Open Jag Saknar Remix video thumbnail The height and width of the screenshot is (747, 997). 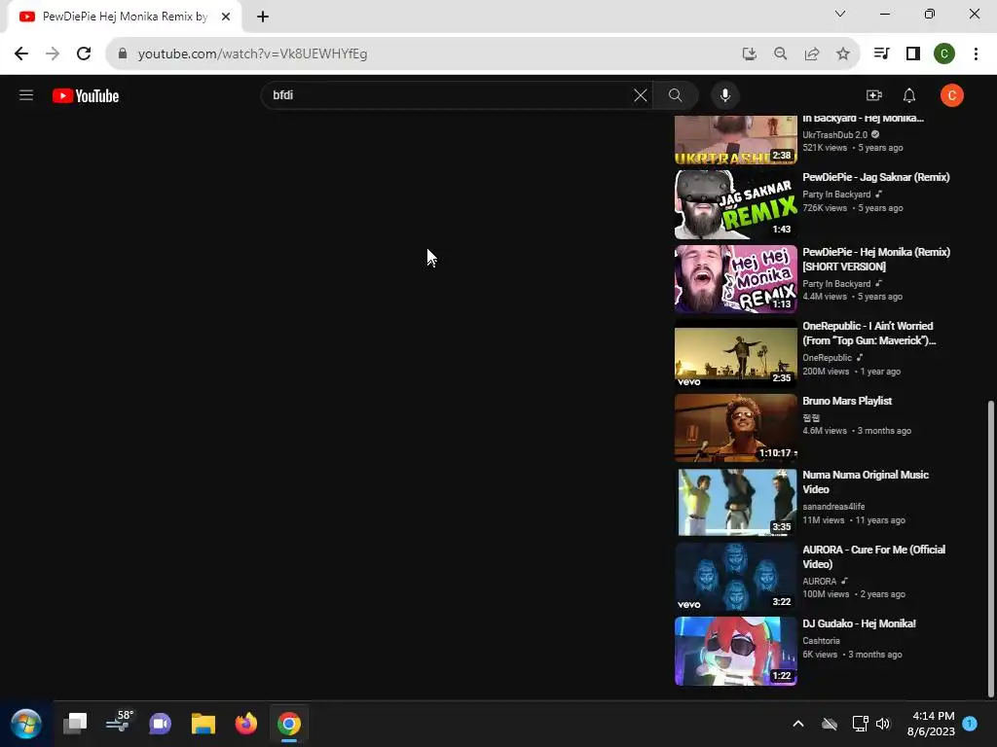click(736, 204)
